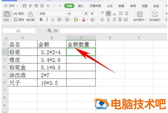The height and width of the screenshot is (113, 168).
Task: Click the 自动换行 button
Action: pos(155,16)
